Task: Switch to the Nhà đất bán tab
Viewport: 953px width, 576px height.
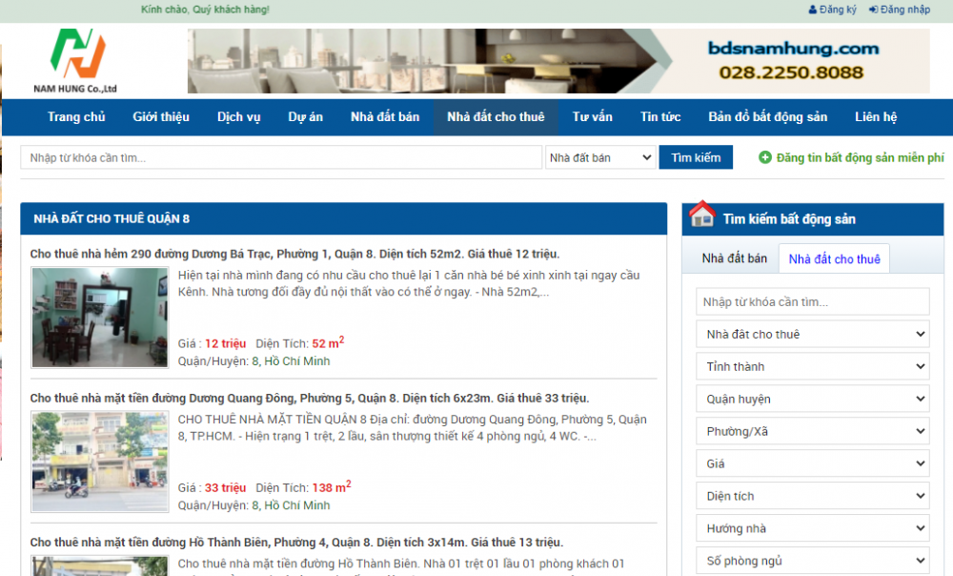Action: (x=734, y=258)
